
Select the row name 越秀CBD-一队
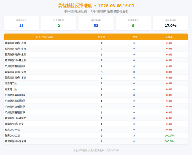(x=12, y=130)
